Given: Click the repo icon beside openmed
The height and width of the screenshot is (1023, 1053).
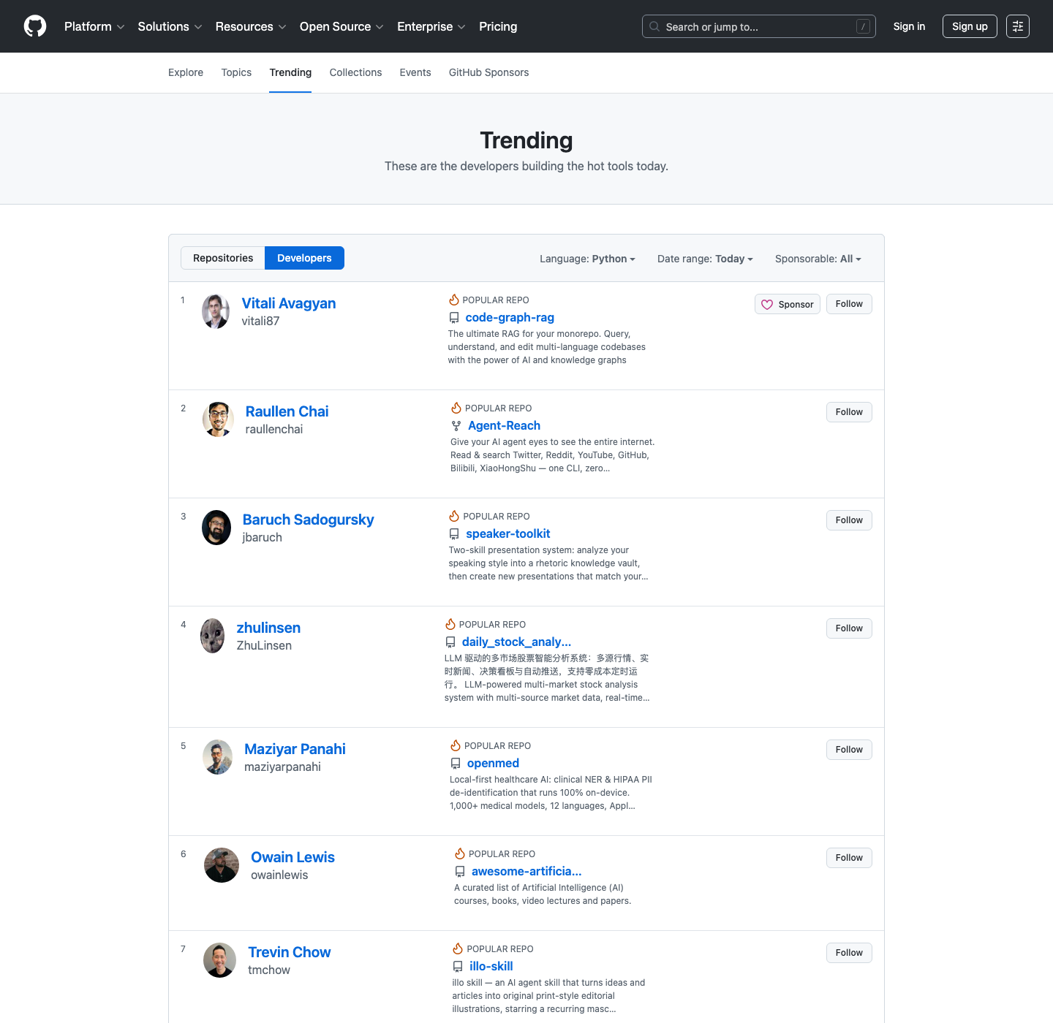Looking at the screenshot, I should point(456,764).
